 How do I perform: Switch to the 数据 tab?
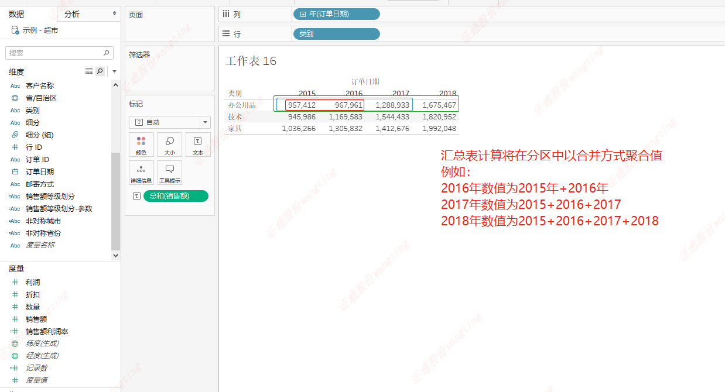[16, 13]
